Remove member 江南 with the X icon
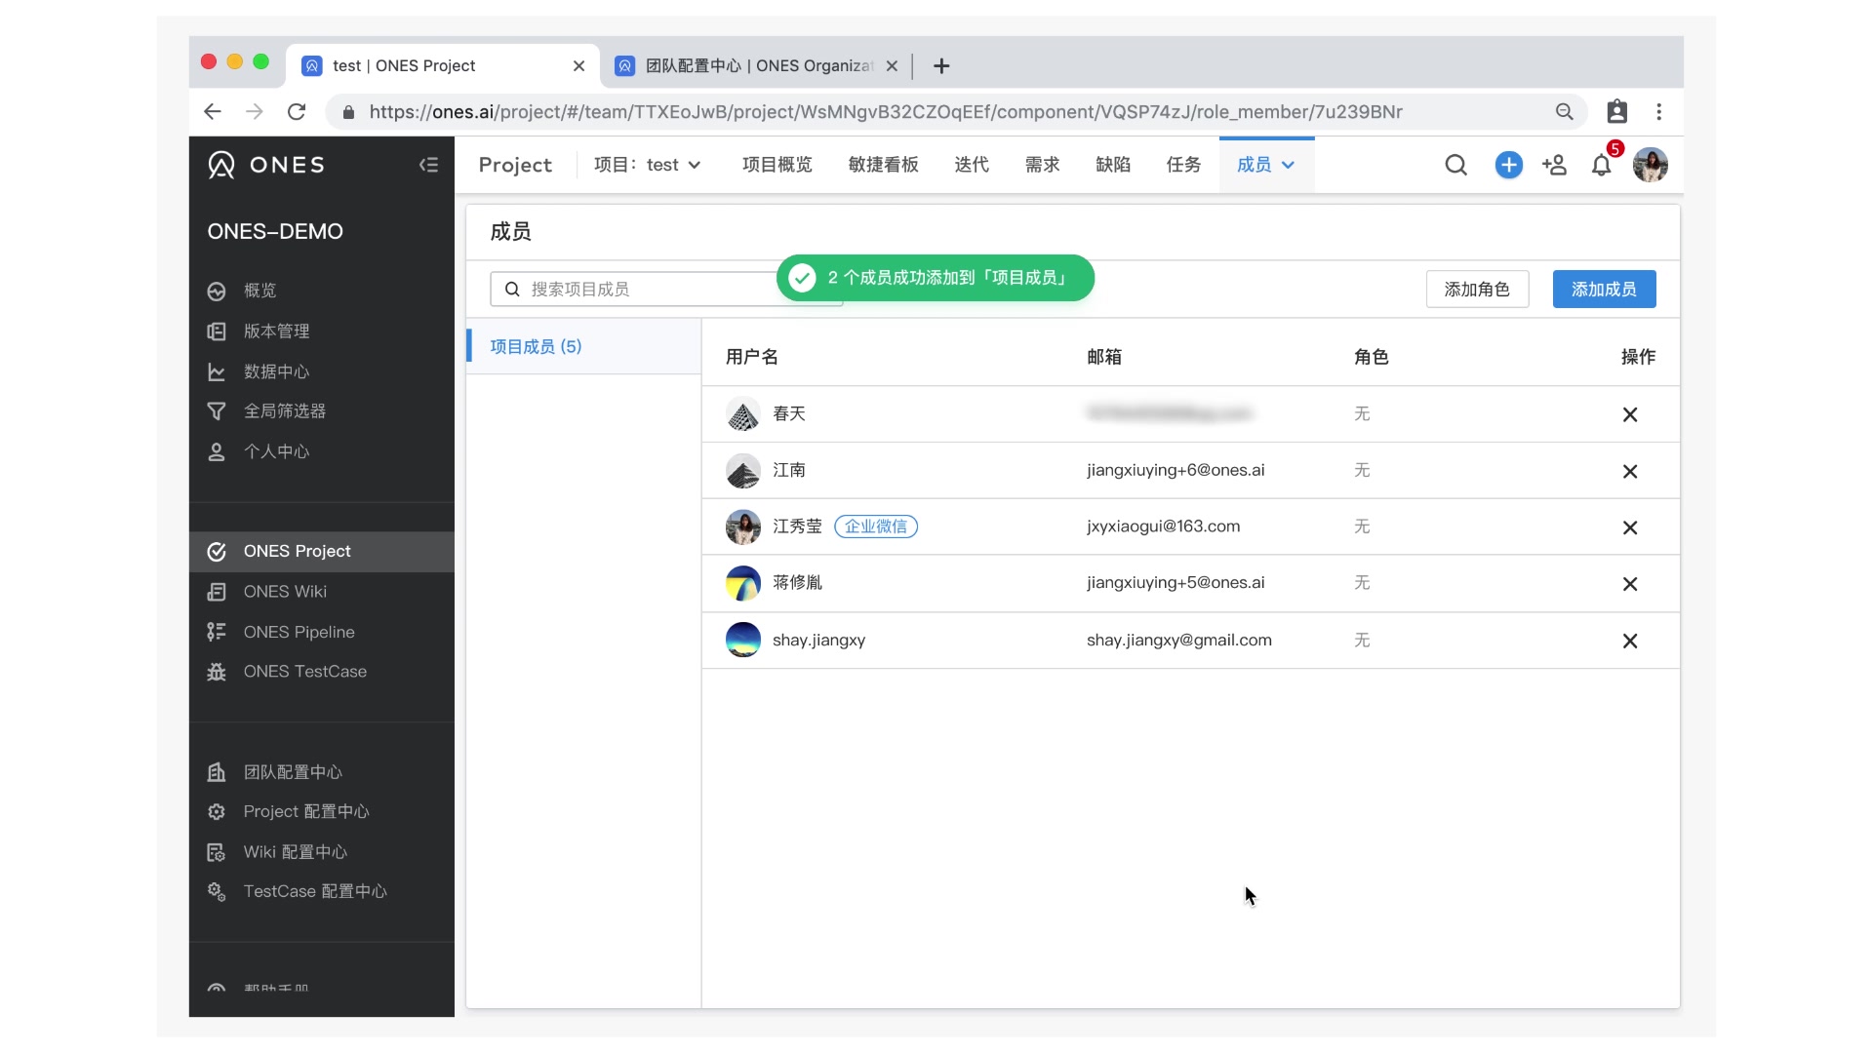This screenshot has width=1873, height=1053. click(1629, 471)
